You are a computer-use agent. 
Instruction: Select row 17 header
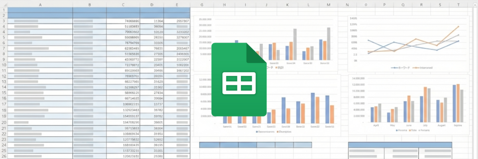(4, 104)
